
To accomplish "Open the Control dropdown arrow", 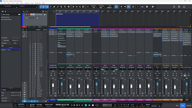I will pyautogui.click(x=37, y=8).
